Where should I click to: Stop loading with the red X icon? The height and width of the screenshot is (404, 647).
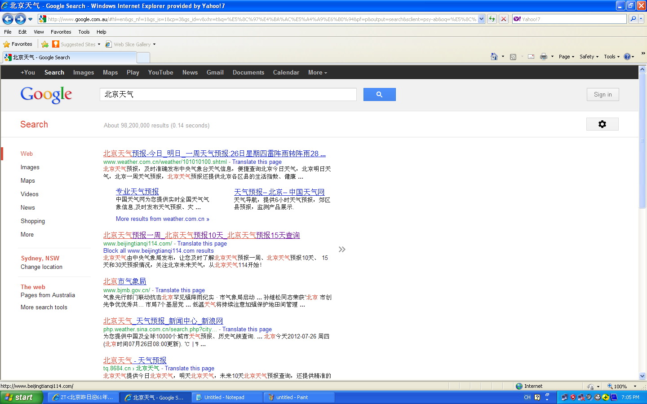pyautogui.click(x=504, y=19)
